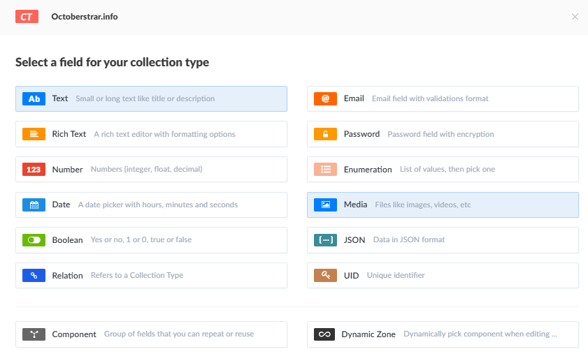Click the red 123 Number icon
The image size is (588, 363).
click(x=34, y=170)
